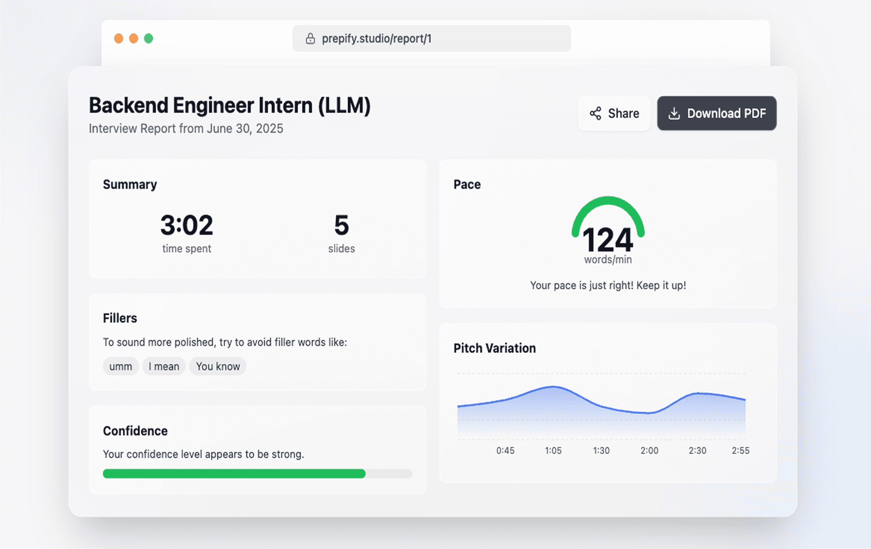Click the padlock icon in the address bar
The height and width of the screenshot is (549, 871).
pos(310,38)
